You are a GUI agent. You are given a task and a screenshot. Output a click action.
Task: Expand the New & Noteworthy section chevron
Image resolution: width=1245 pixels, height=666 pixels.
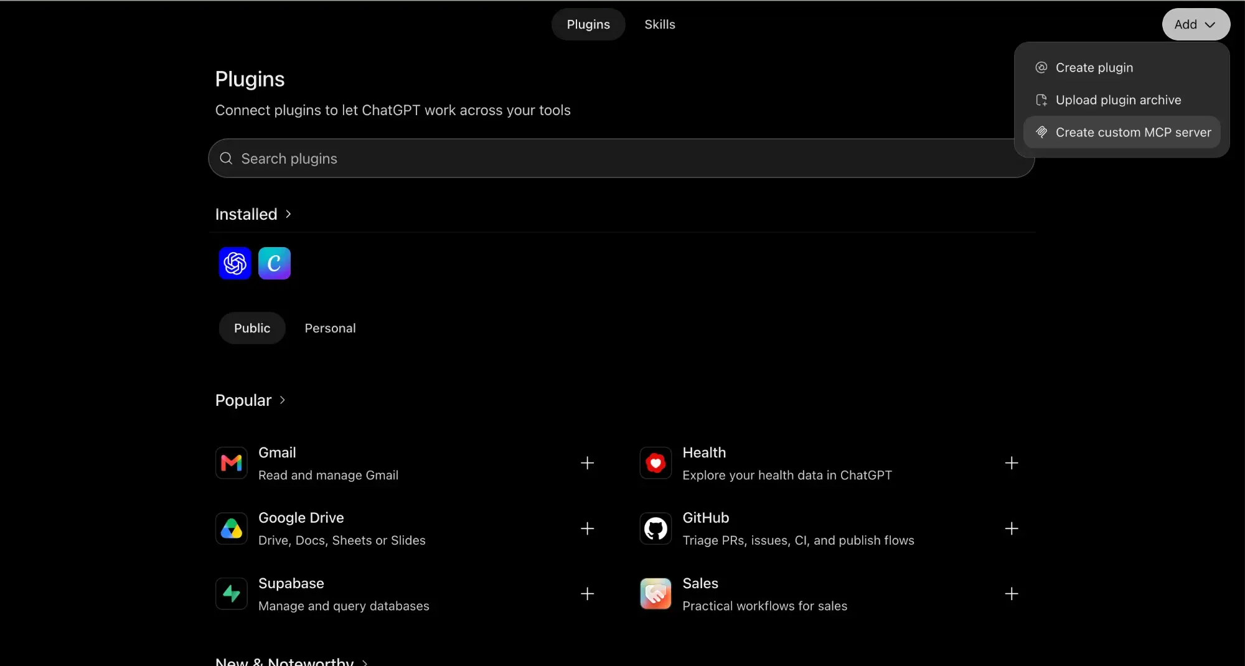(365, 662)
